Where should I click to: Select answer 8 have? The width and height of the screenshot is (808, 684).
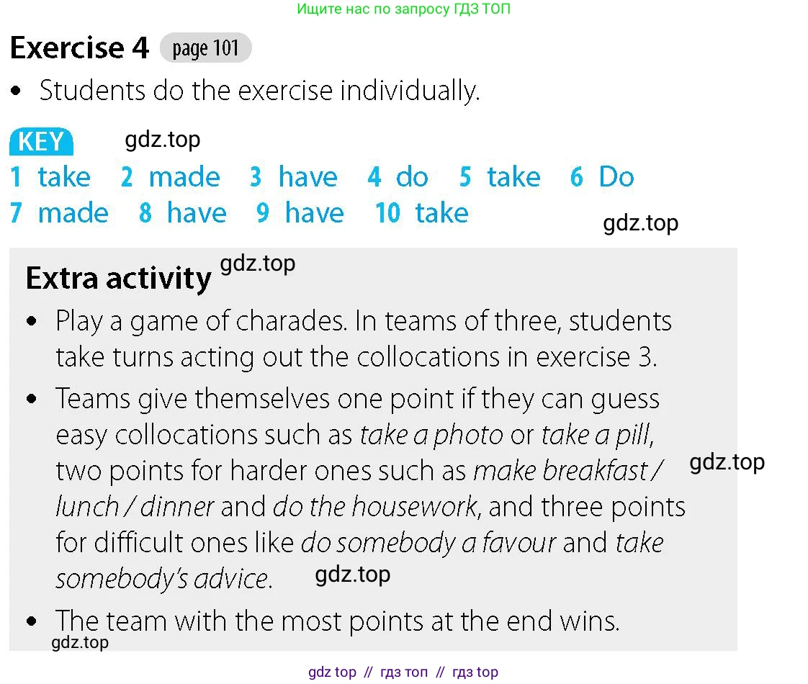tap(183, 212)
